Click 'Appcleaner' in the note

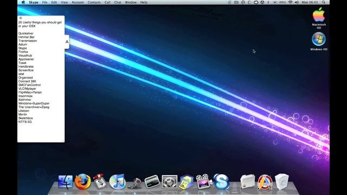click(26, 59)
